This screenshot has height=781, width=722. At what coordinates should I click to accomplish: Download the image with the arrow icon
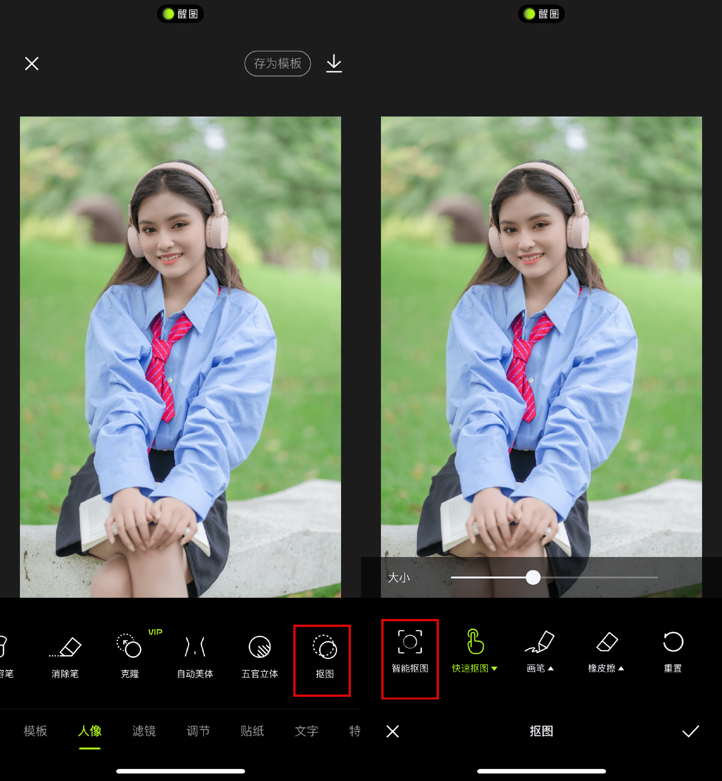point(334,63)
